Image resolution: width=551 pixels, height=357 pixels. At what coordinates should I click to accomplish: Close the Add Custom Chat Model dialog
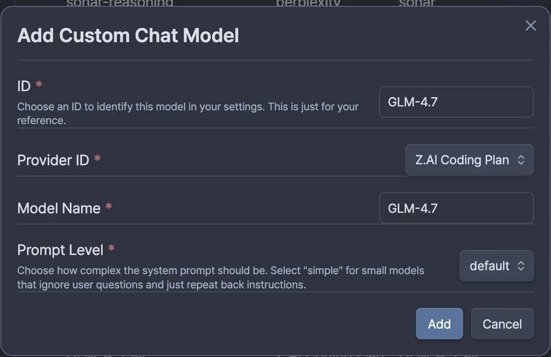pos(530,26)
